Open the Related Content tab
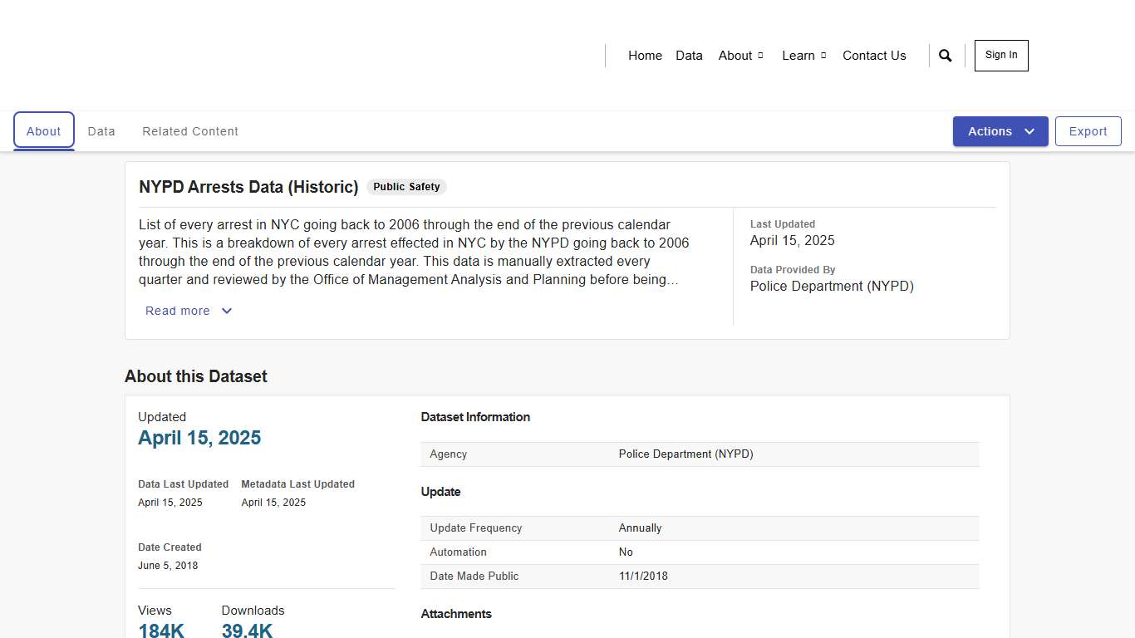The height and width of the screenshot is (638, 1135). (190, 131)
